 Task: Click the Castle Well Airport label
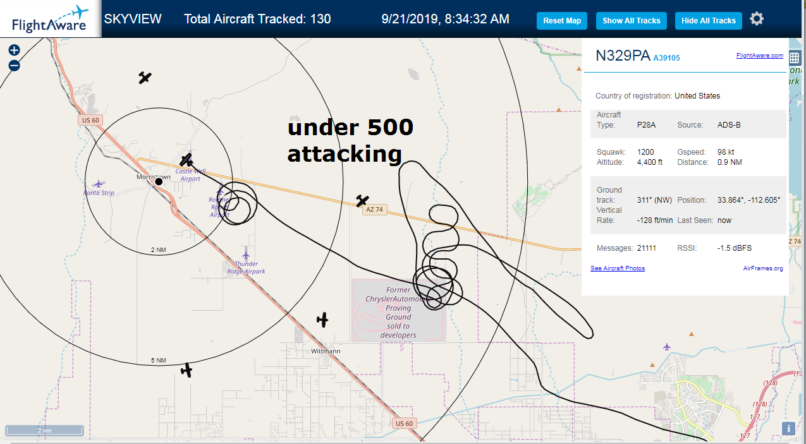coord(190,175)
